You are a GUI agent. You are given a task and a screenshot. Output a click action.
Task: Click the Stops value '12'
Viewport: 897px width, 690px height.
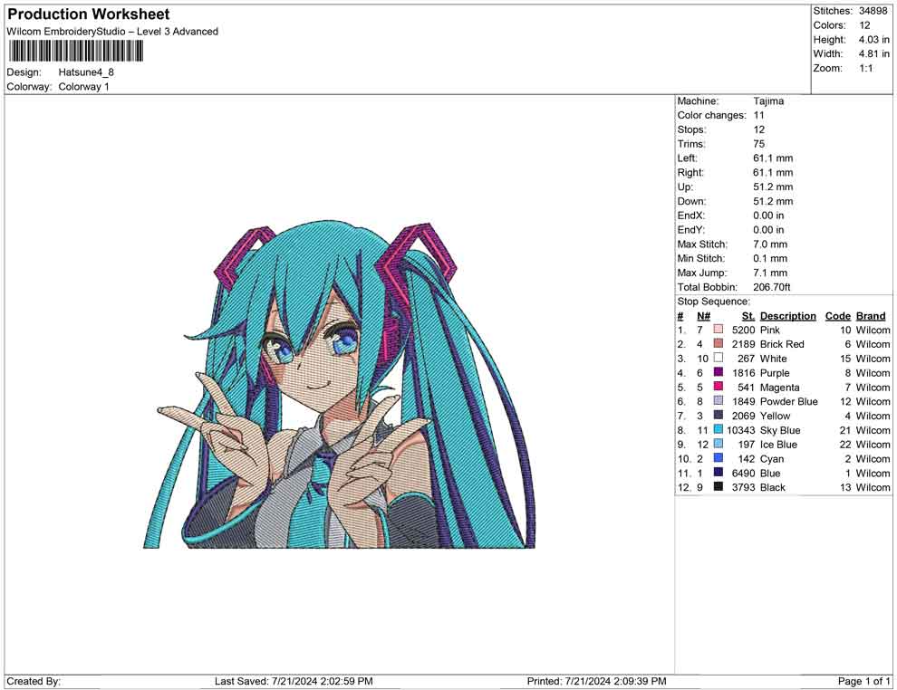click(x=758, y=129)
